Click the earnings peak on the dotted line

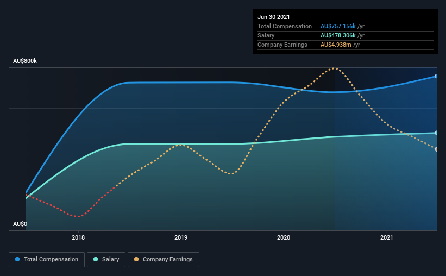coord(335,68)
